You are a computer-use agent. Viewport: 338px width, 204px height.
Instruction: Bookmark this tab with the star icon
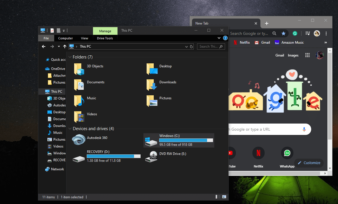pos(283,33)
